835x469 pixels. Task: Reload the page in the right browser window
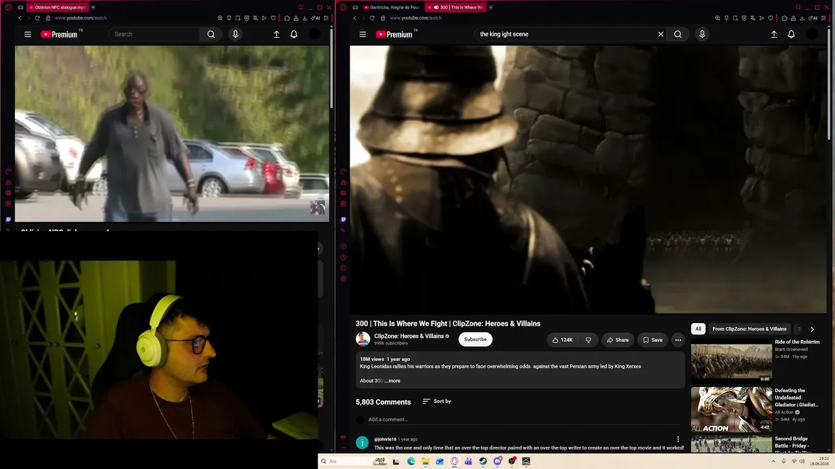pyautogui.click(x=372, y=18)
